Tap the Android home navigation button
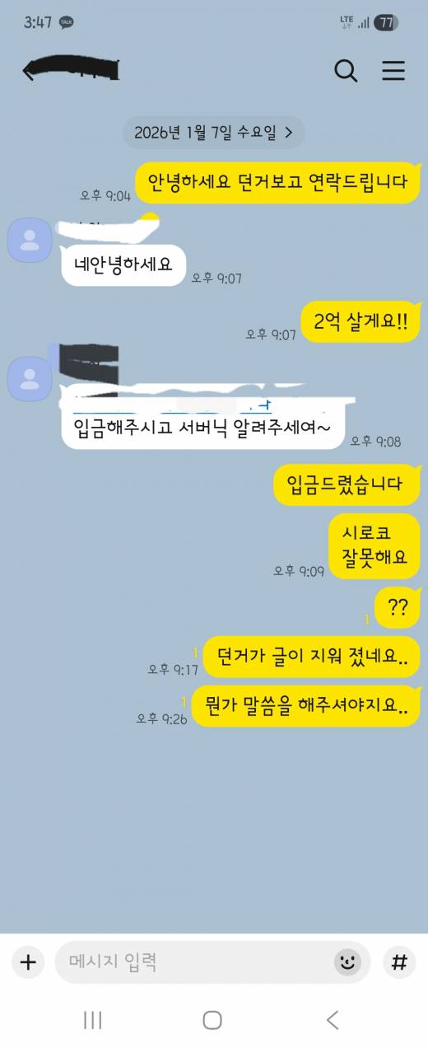Screen dimensions: 428x1048 (212, 1020)
